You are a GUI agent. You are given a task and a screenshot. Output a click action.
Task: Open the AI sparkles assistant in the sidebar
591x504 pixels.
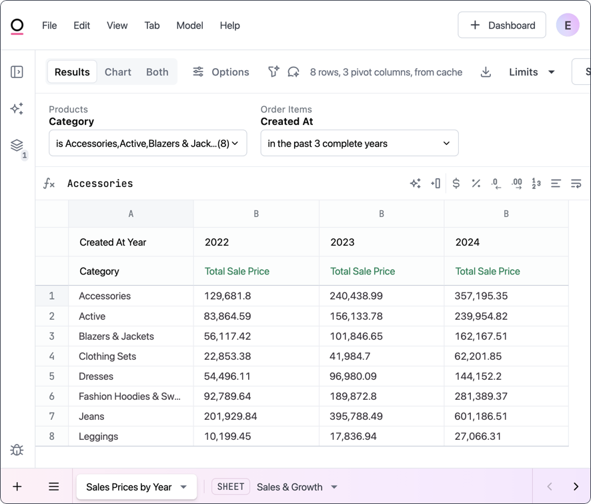tap(17, 108)
